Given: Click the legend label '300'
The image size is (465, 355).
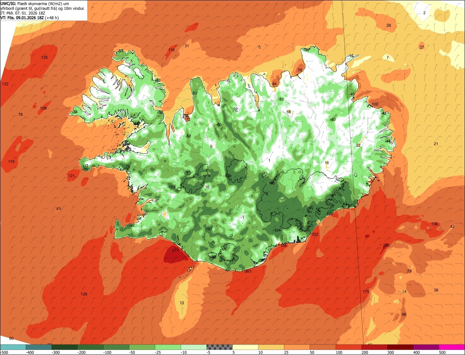Looking at the screenshot, I should 390,352.
